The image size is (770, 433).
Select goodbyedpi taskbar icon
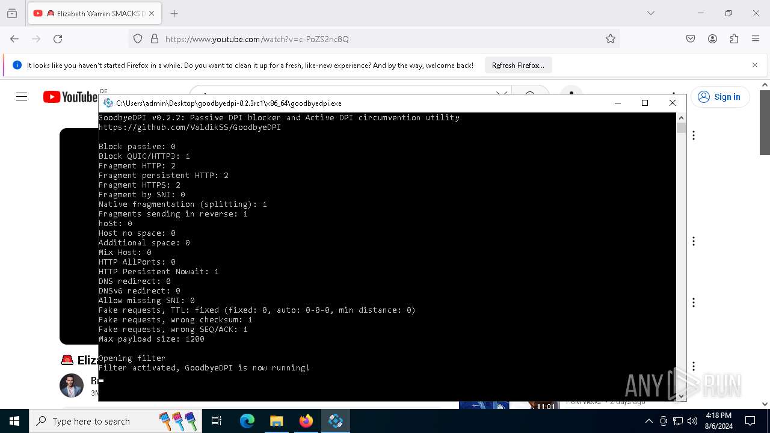(x=336, y=421)
